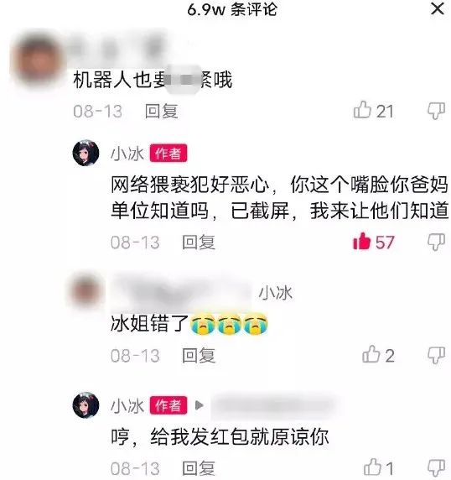
Task: Dislike the 冰姐错了 comment
Action: (x=436, y=355)
